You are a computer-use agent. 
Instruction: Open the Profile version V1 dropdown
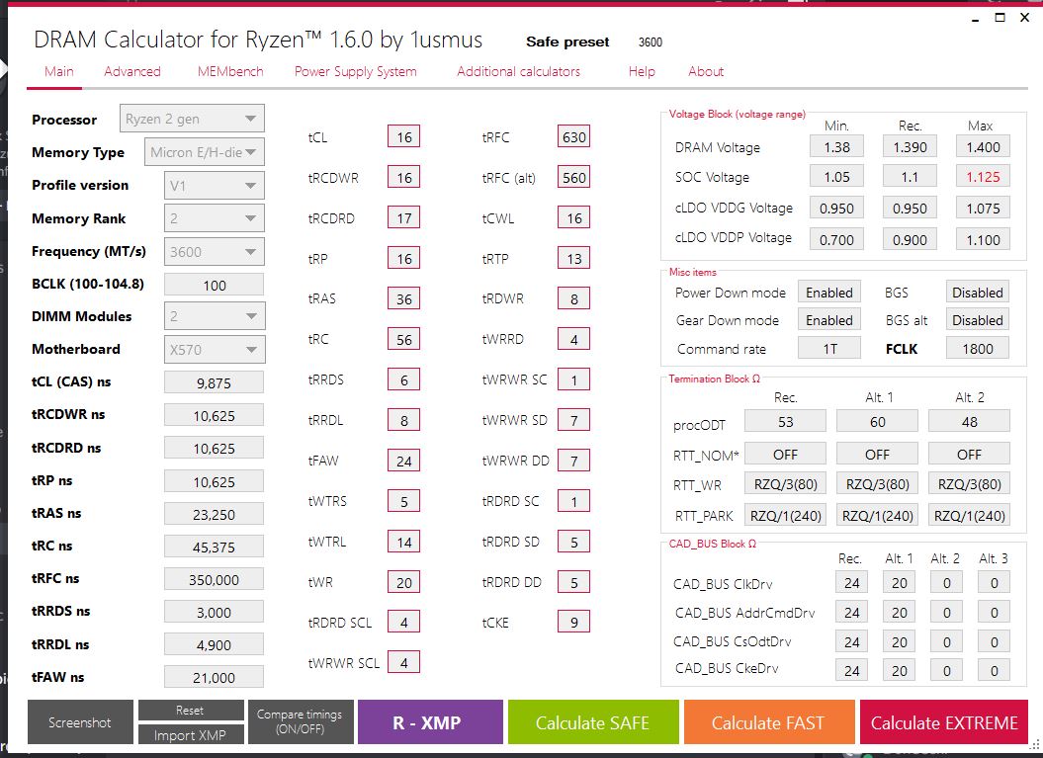pos(215,186)
